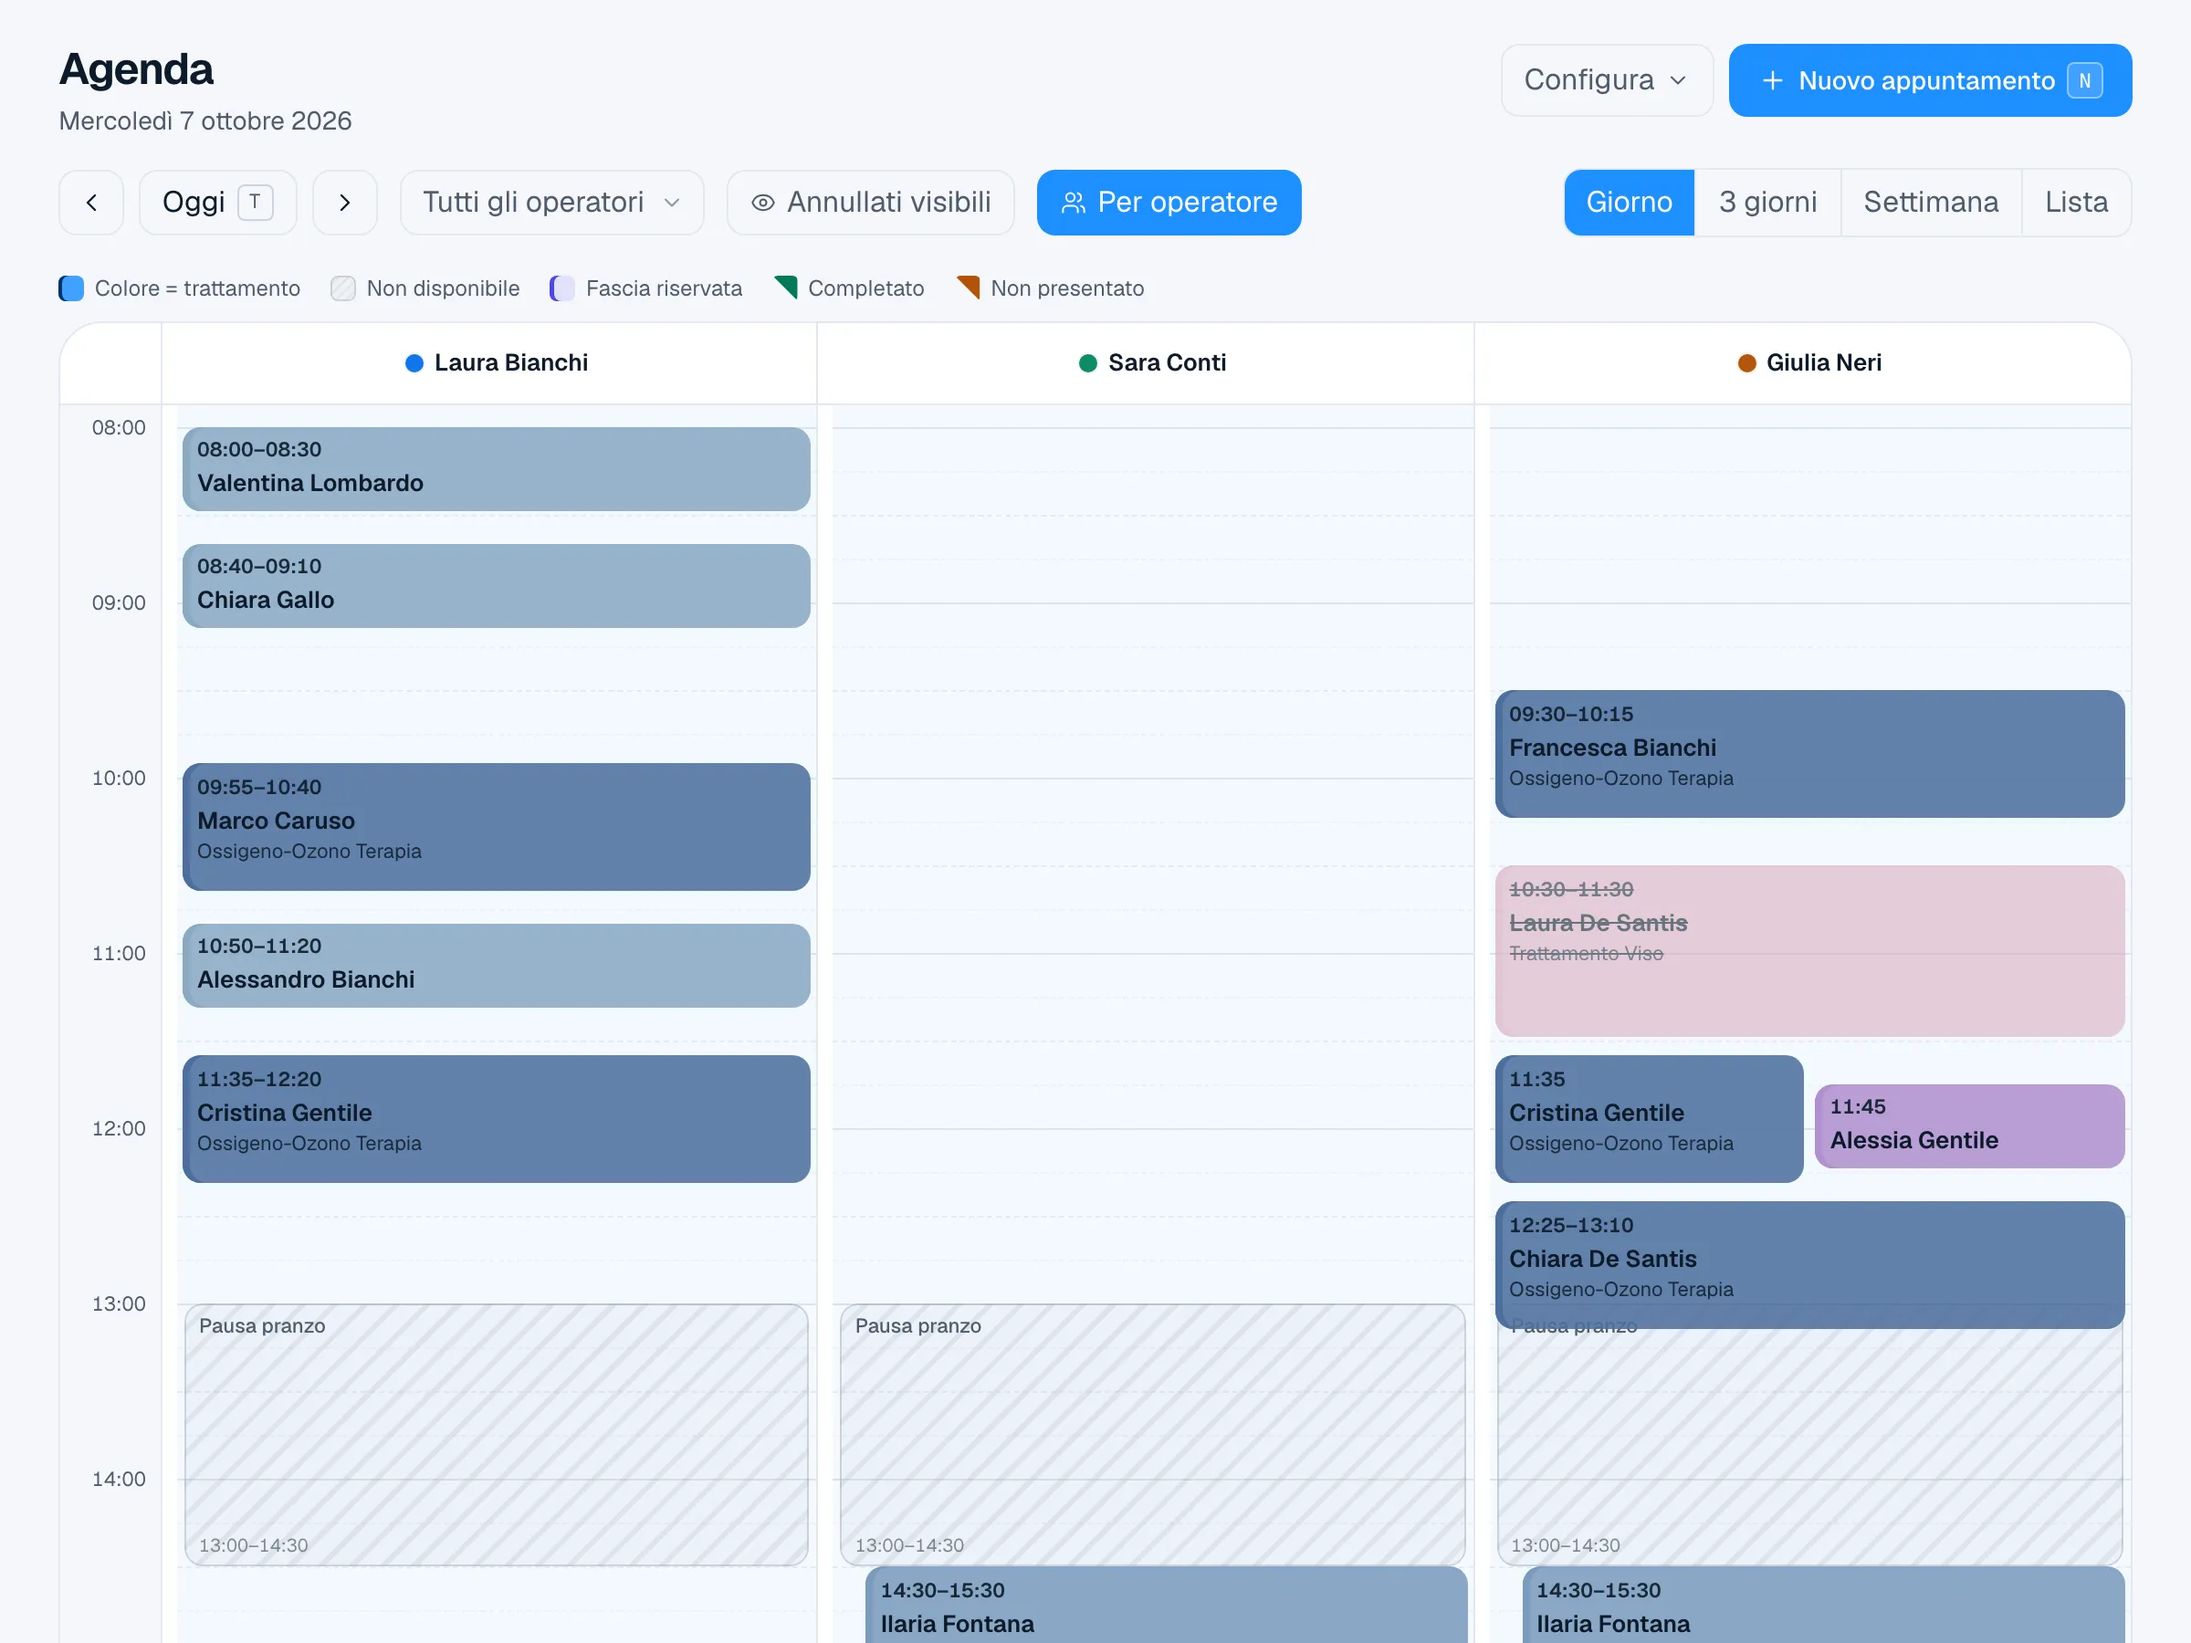Click the Mercoledì 7 ottobre 2026 date
The width and height of the screenshot is (2191, 1643).
coord(205,120)
